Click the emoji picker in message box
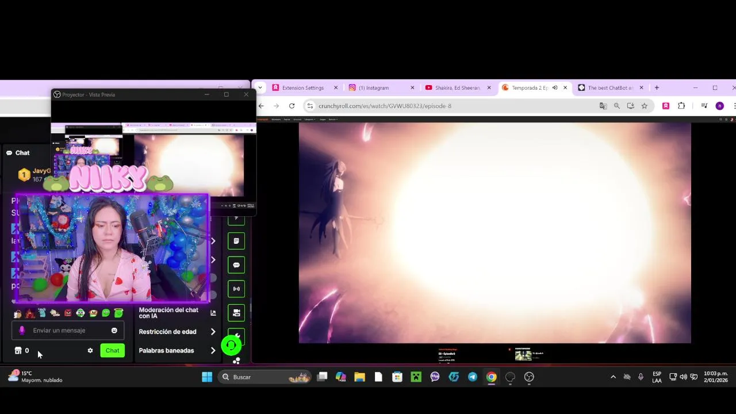Image resolution: width=736 pixels, height=414 pixels. click(x=114, y=330)
